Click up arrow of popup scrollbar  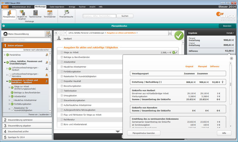pos(231,63)
